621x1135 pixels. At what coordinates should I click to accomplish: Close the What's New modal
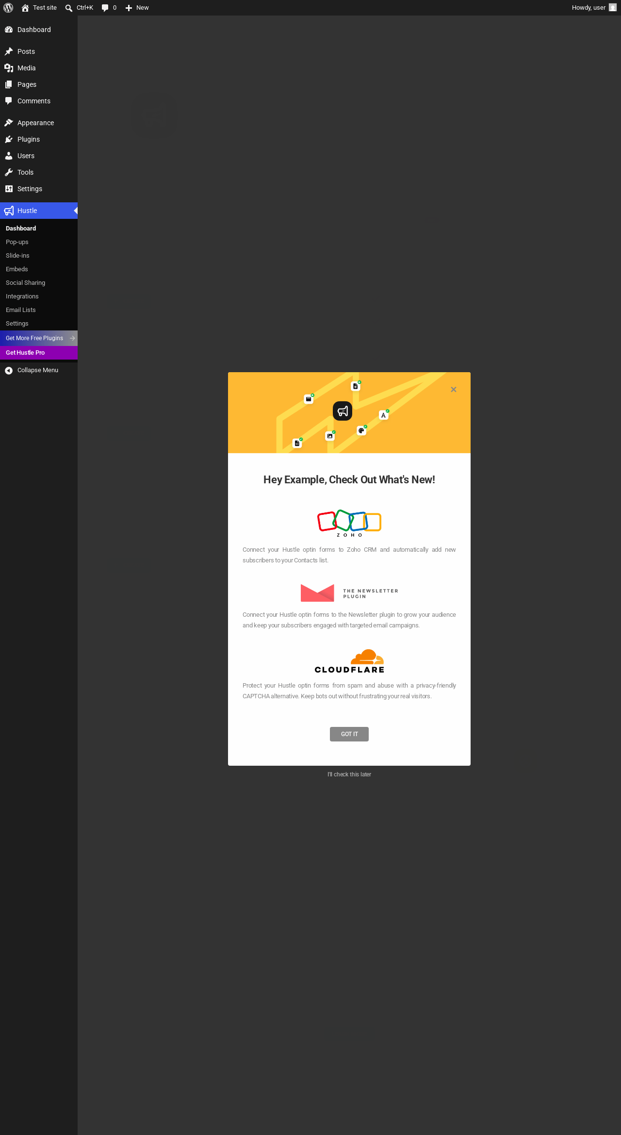[x=454, y=390]
